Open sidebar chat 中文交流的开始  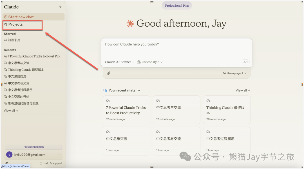[x=17, y=97]
